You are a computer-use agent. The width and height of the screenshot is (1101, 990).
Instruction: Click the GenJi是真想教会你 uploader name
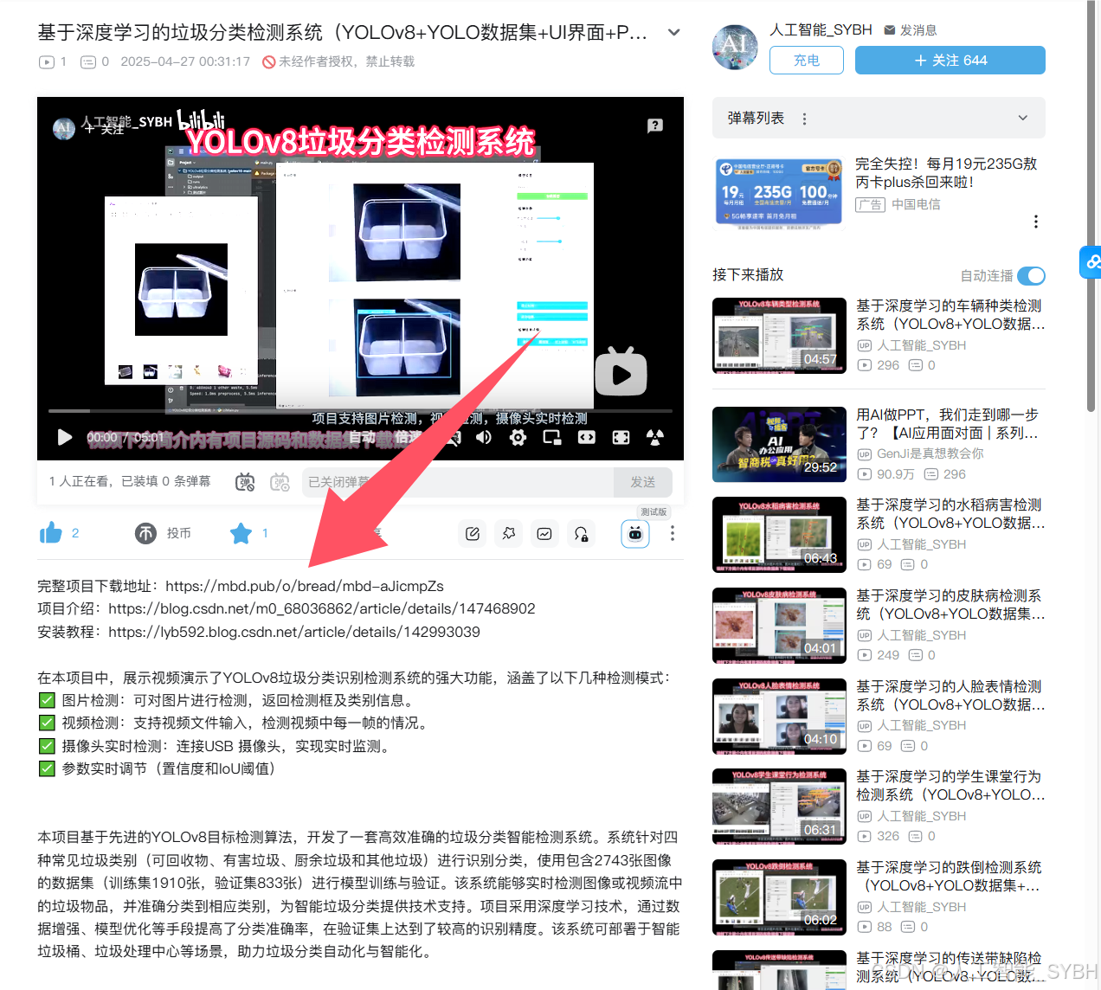(x=930, y=453)
